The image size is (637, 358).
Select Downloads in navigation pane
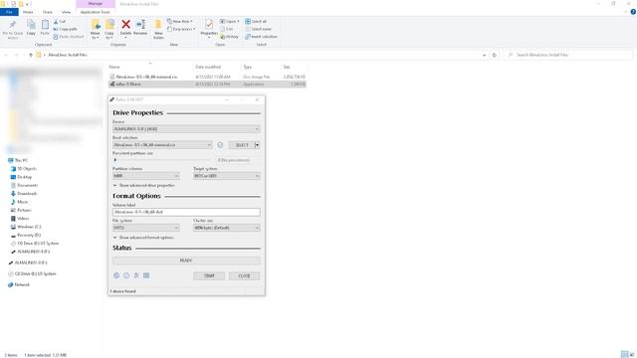[x=24, y=194]
